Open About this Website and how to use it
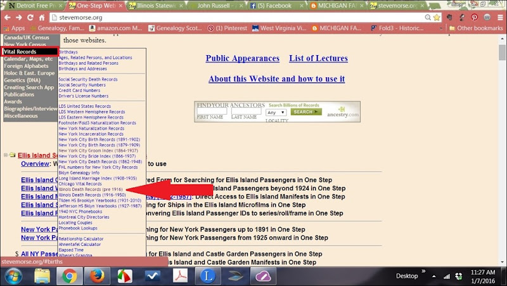 (x=276, y=79)
